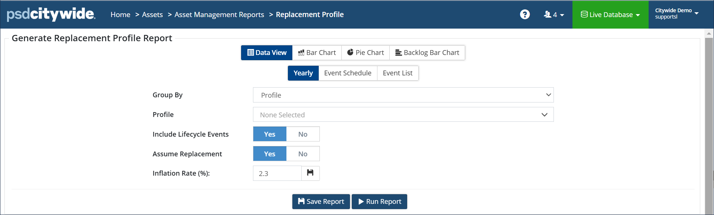
Task: Click the psdcitywide logo
Action: pos(51,14)
